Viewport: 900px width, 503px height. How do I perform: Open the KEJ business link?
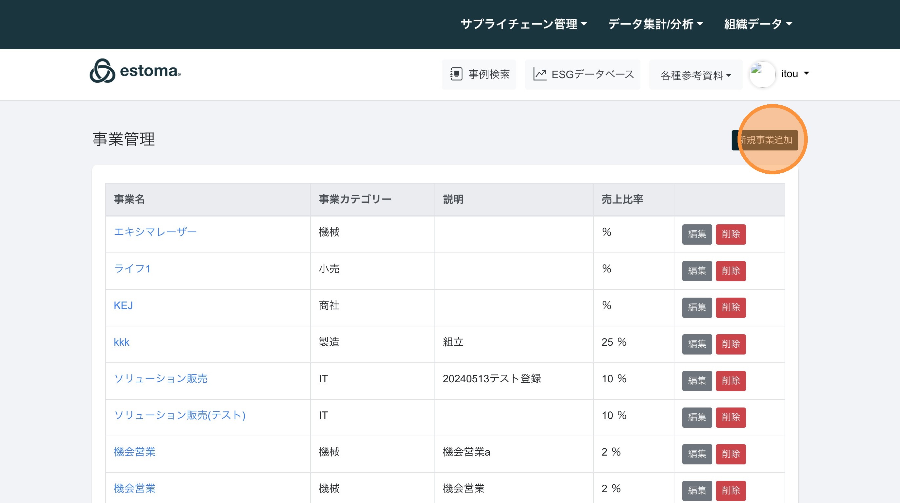pos(123,305)
